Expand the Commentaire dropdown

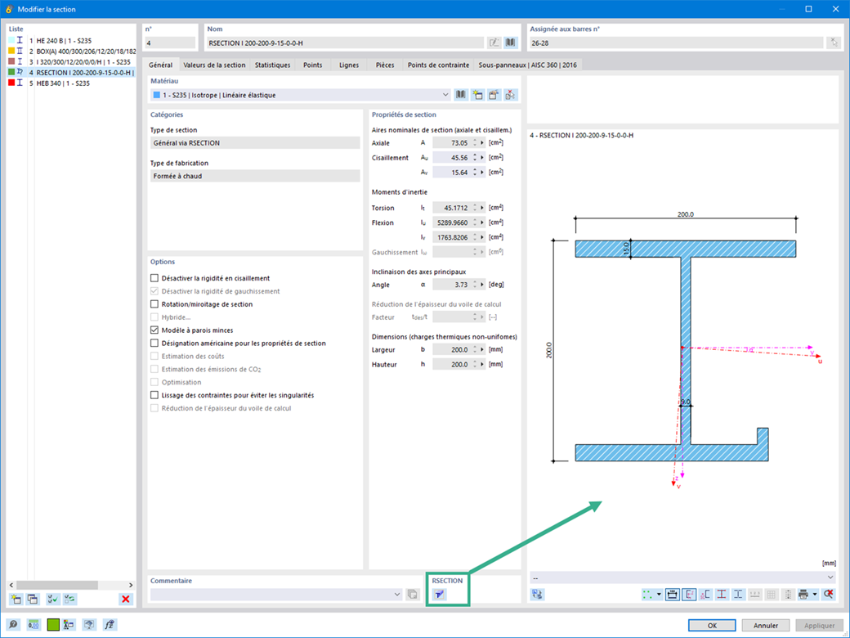click(x=399, y=594)
